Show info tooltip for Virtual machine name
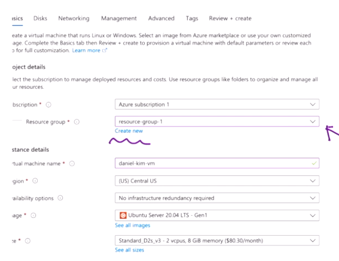 pyautogui.click(x=72, y=164)
